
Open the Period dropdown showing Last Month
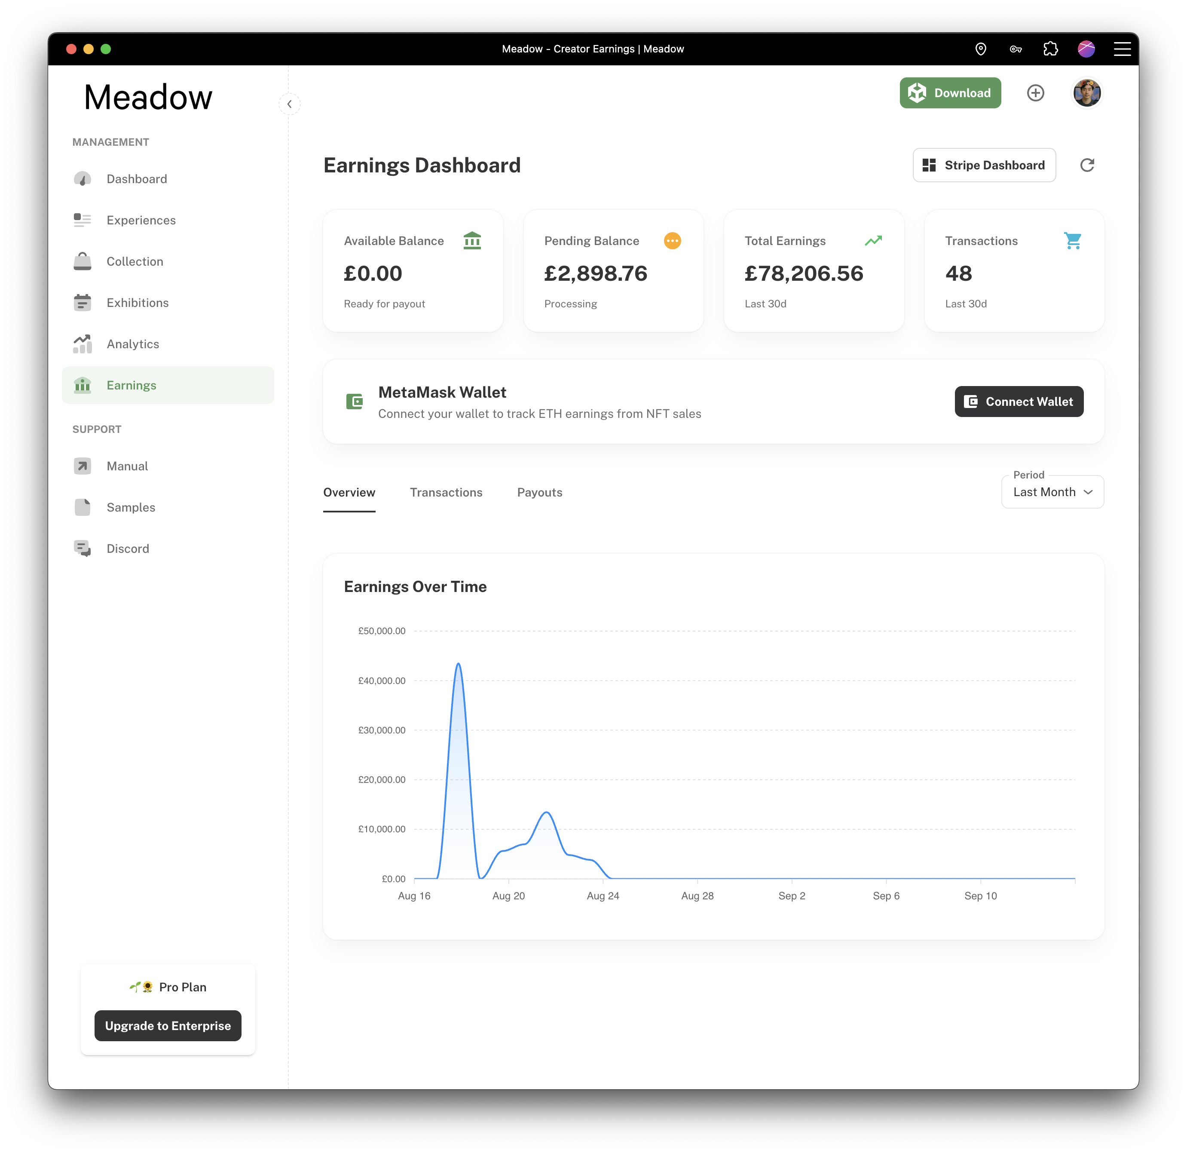click(1052, 492)
